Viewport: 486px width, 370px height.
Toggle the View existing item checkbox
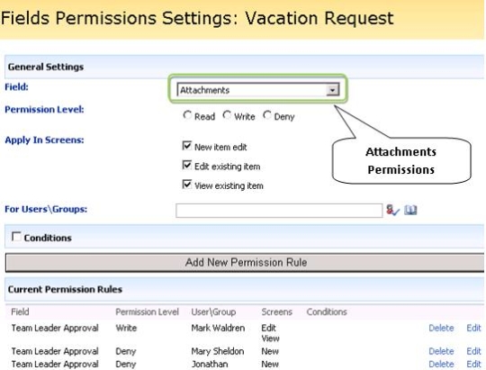187,185
